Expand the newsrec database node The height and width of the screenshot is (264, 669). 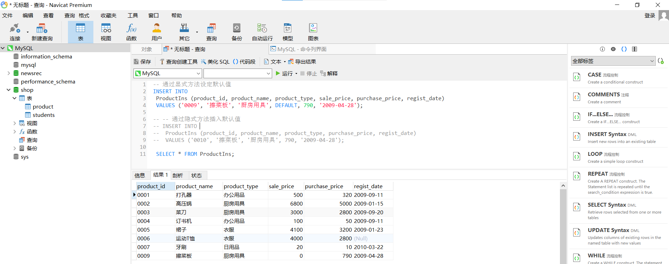(9, 73)
